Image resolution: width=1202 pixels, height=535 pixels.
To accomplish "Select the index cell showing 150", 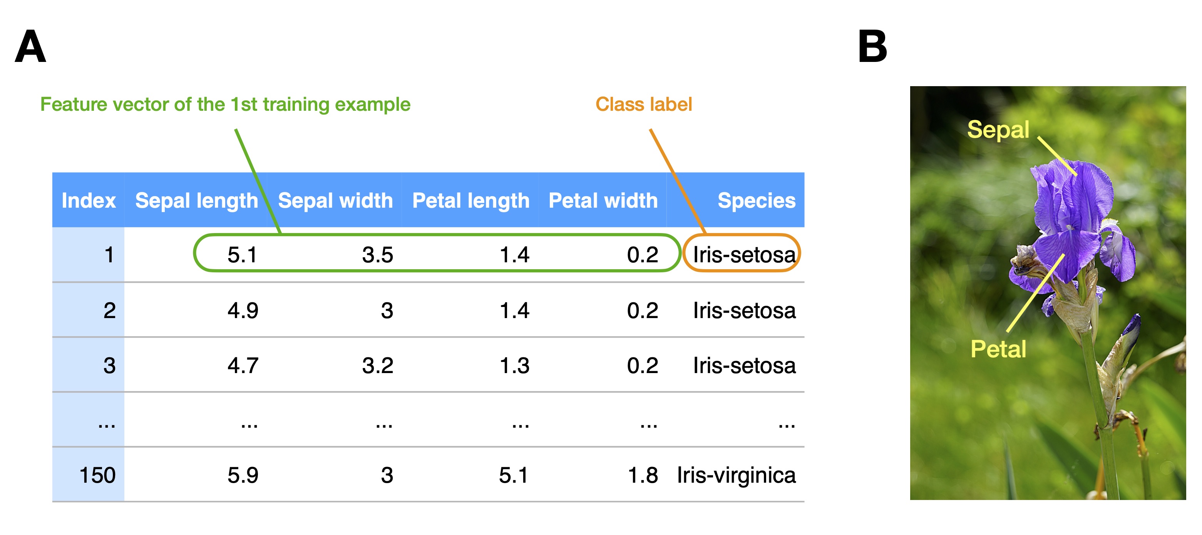I will tap(97, 475).
